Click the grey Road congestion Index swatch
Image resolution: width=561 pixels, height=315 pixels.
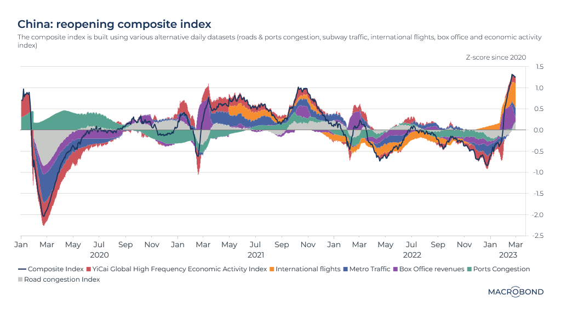[21, 279]
